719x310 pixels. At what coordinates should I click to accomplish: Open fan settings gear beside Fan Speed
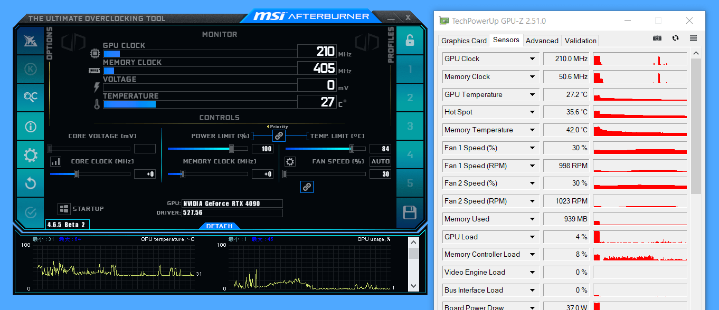point(290,161)
